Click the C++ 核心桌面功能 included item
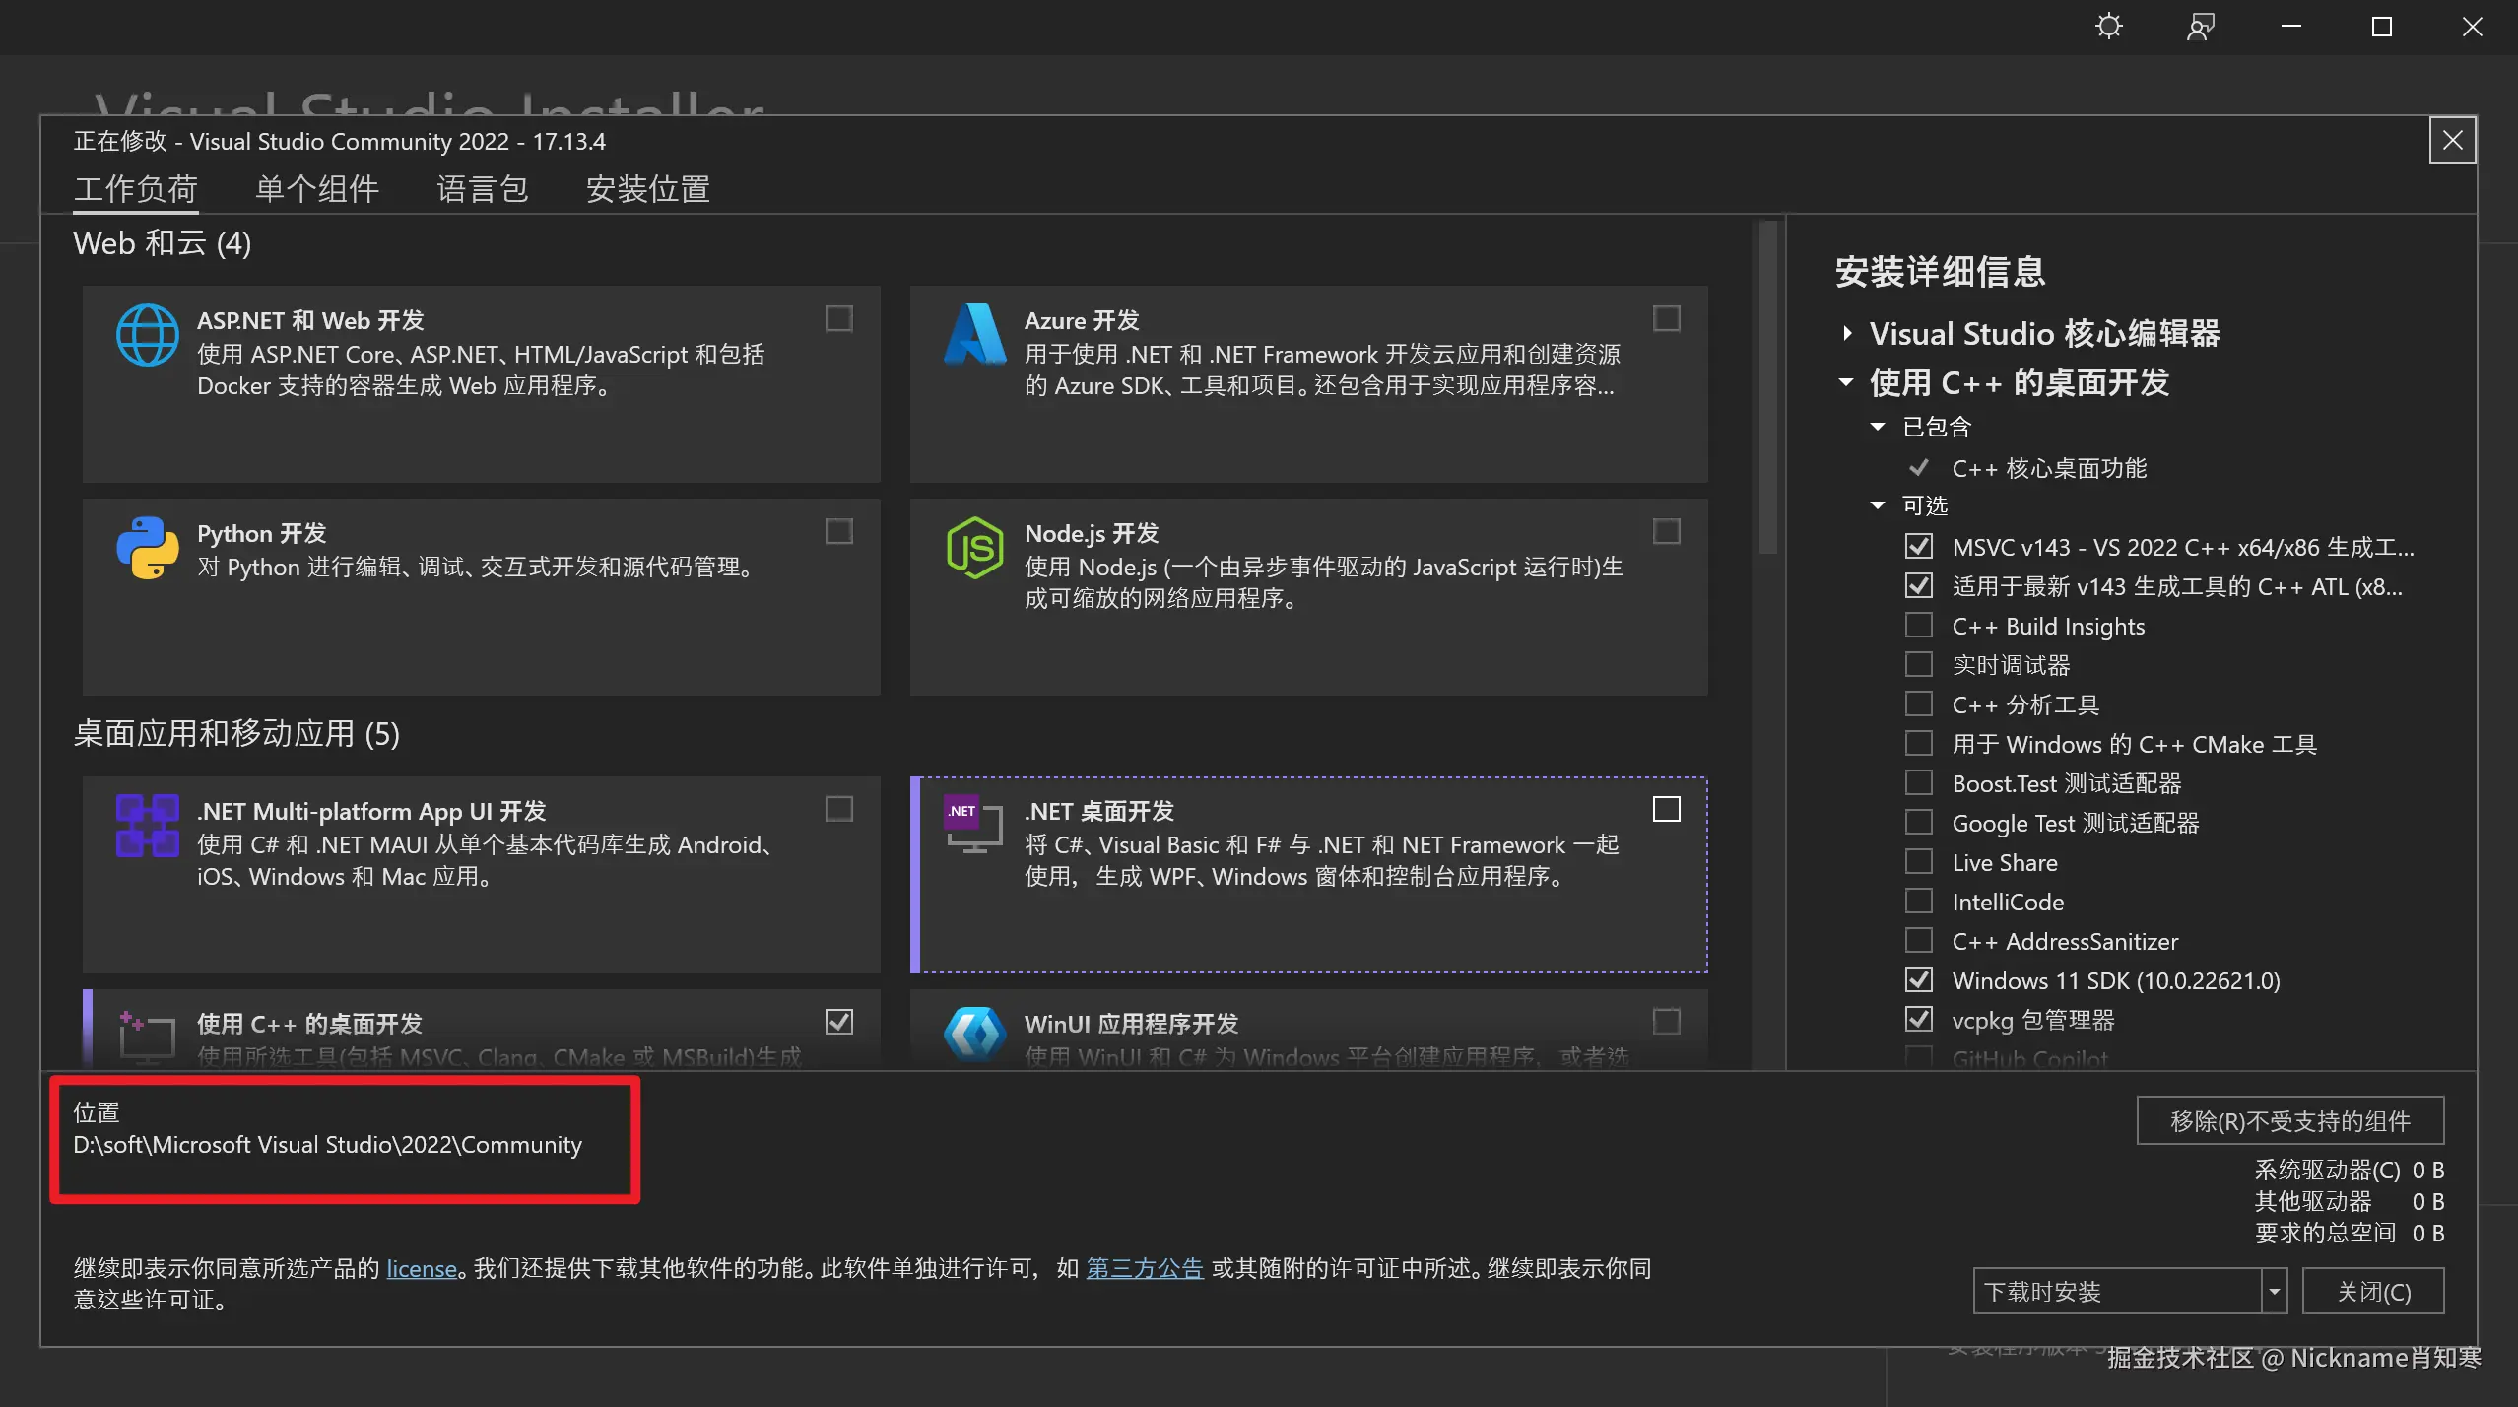The height and width of the screenshot is (1407, 2518). click(x=2050, y=467)
